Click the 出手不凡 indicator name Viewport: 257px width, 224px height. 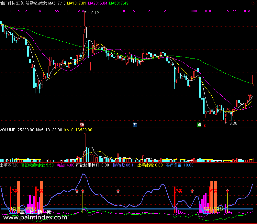coord(9,165)
